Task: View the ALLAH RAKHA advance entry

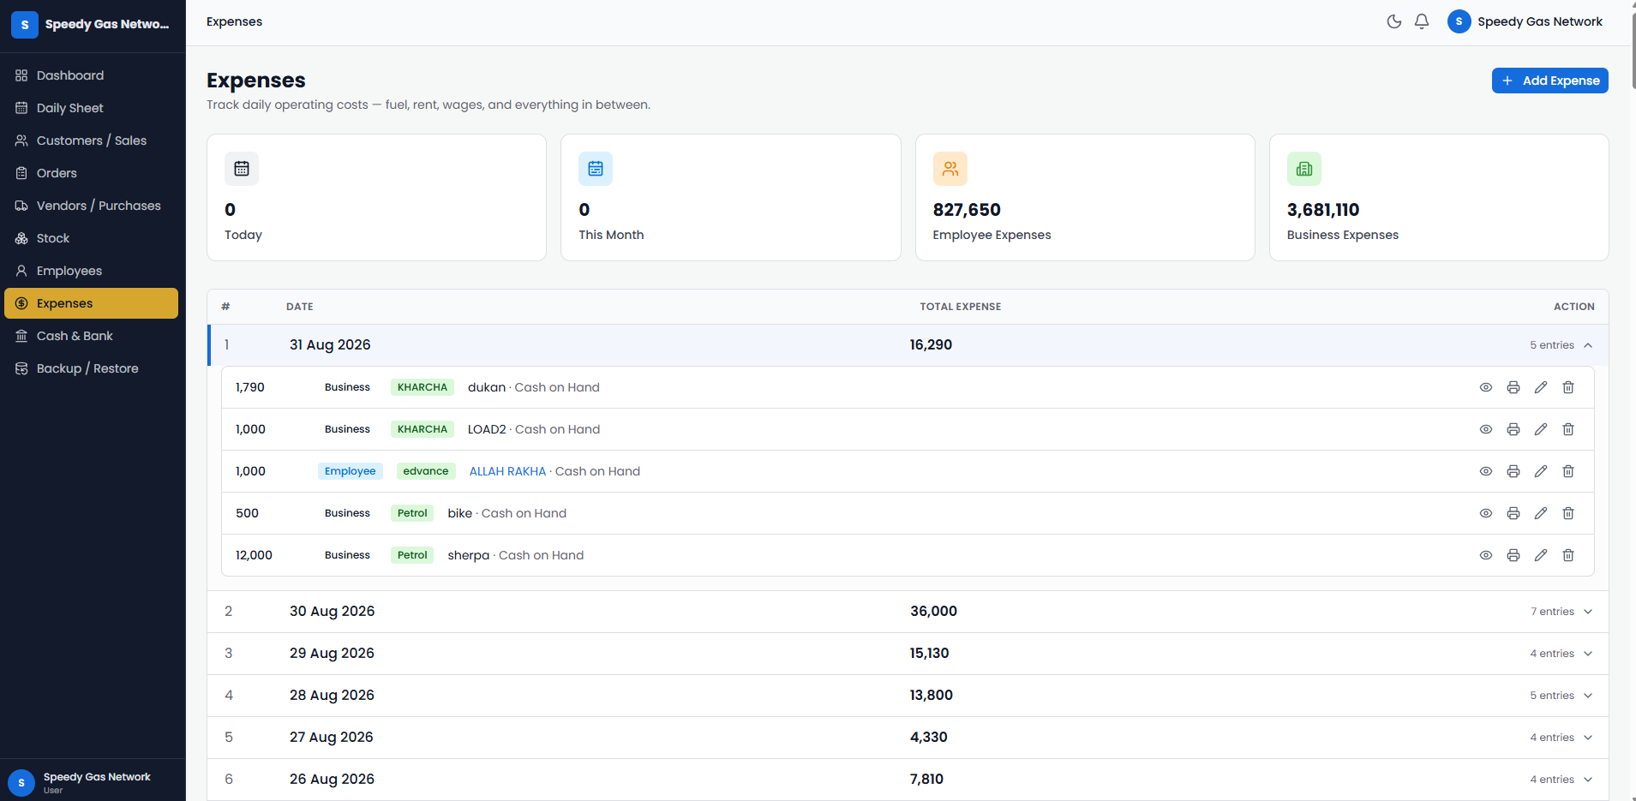Action: coord(1486,471)
